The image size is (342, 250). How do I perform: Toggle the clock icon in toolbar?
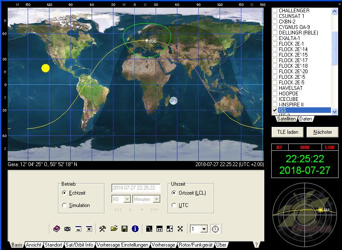click(x=215, y=229)
